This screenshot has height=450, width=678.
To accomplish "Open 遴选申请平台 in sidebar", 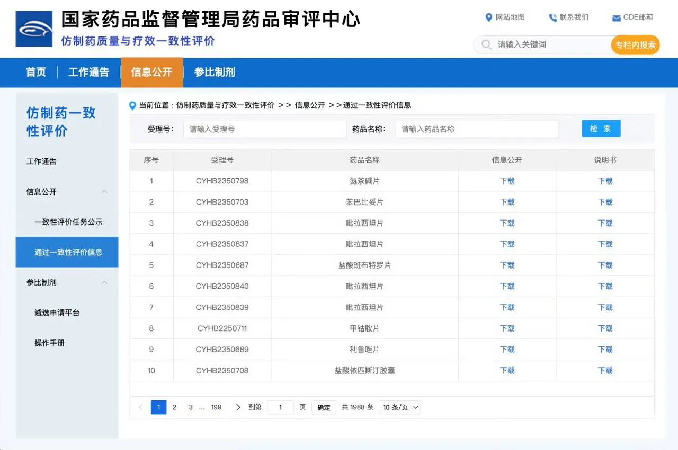I will coord(57,313).
